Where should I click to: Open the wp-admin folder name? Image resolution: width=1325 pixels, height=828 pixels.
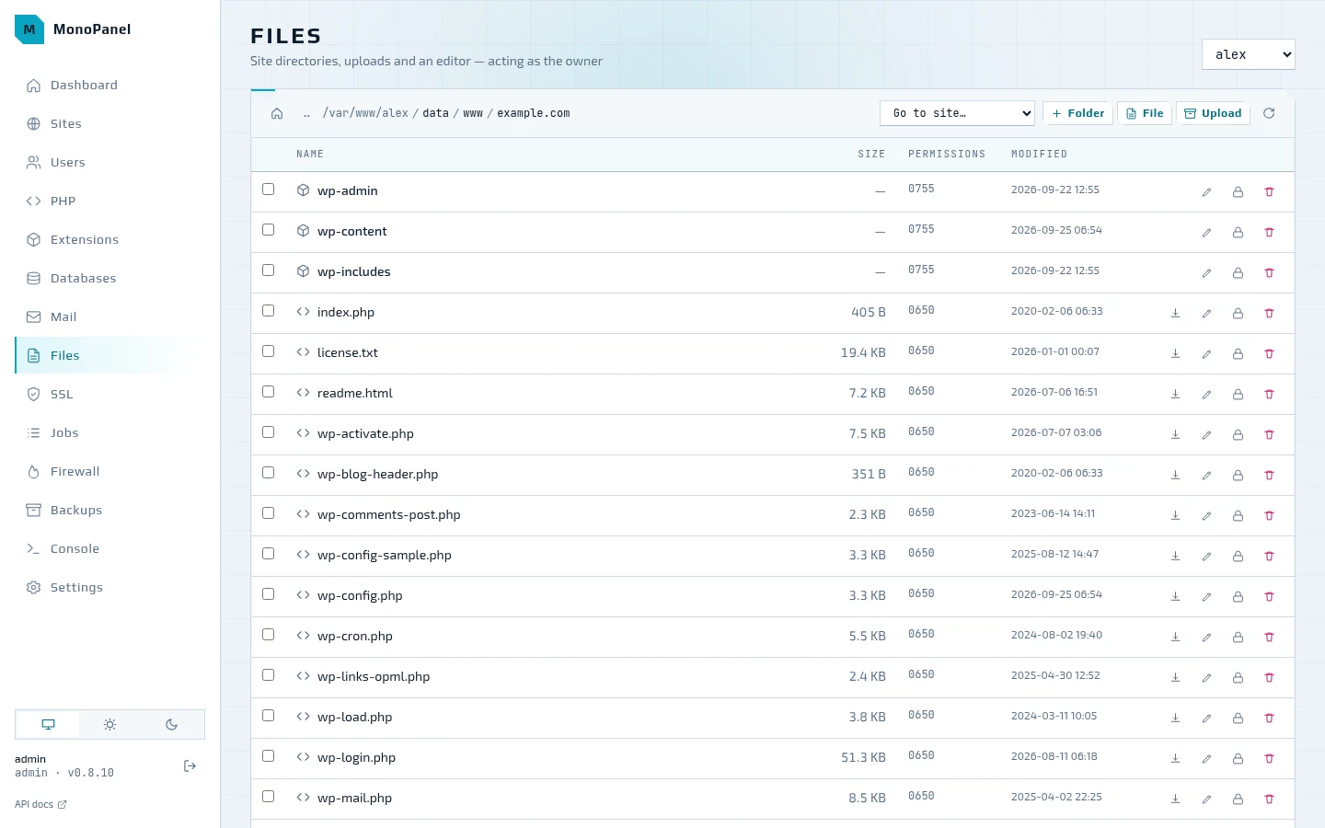point(347,191)
